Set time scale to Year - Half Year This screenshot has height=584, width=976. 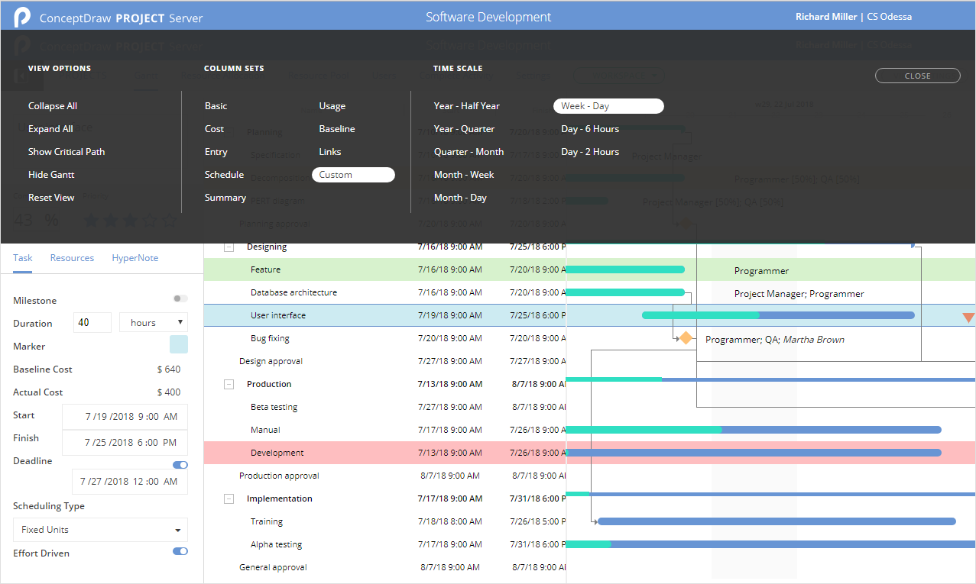tap(467, 106)
